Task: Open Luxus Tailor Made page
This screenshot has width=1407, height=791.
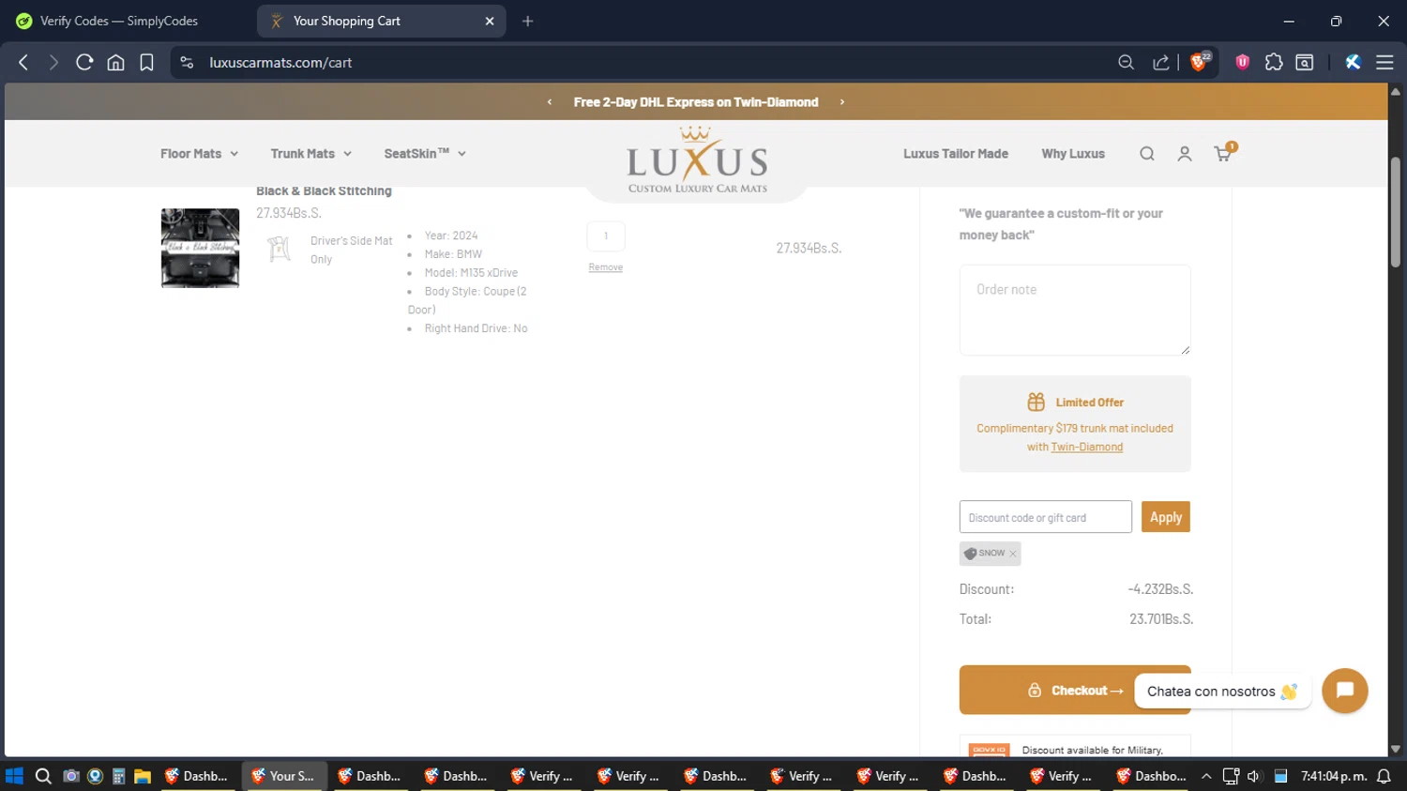Action: point(956,154)
